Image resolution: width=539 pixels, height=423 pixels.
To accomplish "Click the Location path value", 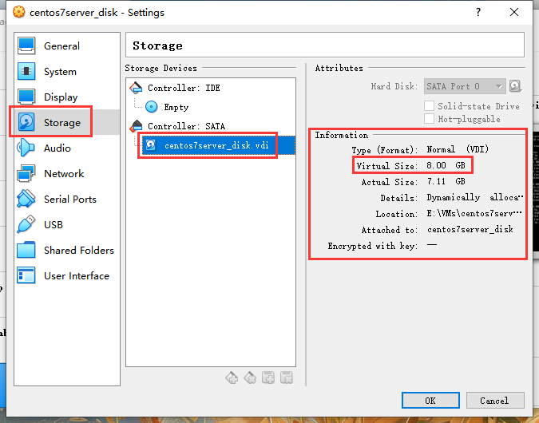I will point(474,213).
